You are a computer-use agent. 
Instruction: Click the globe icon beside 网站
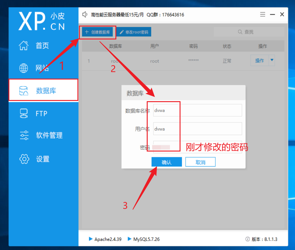click(24, 68)
